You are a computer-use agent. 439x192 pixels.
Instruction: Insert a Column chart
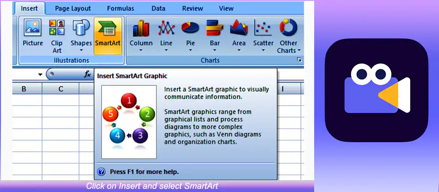pyautogui.click(x=141, y=36)
